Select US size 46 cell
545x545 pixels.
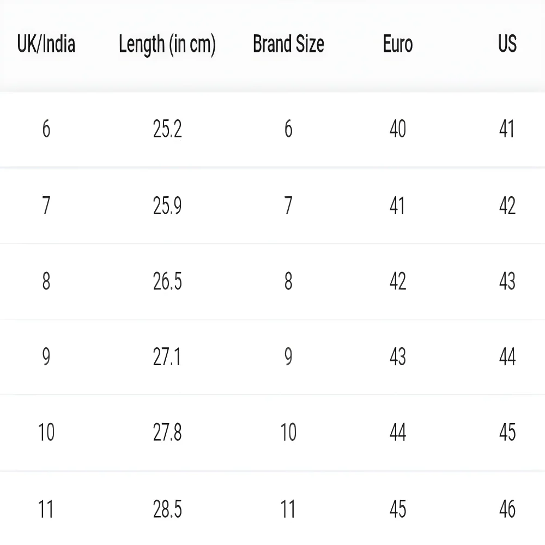(507, 509)
